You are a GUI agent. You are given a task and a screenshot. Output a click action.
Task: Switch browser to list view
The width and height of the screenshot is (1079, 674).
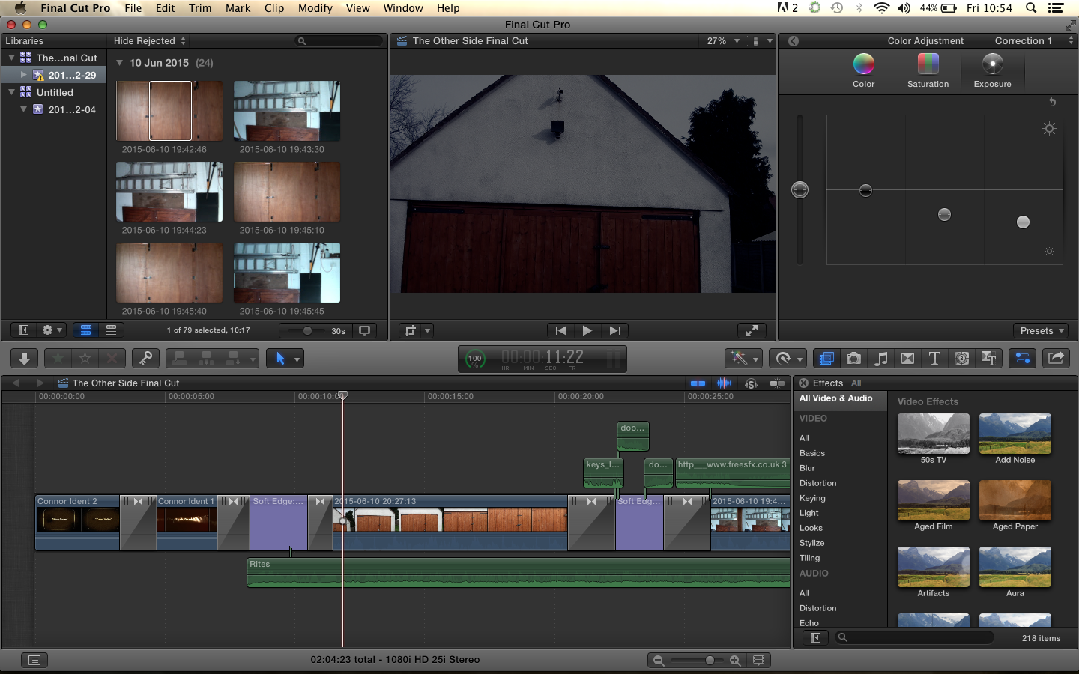[x=111, y=330]
